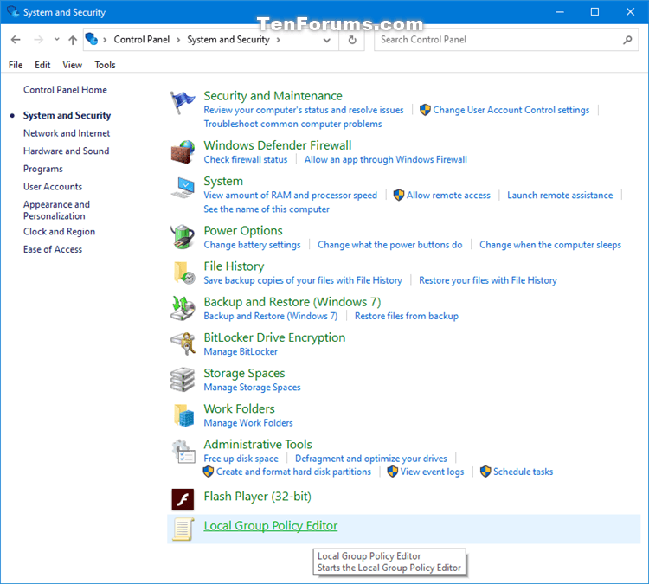The height and width of the screenshot is (584, 649).
Task: Click the search magnifier icon
Action: tap(628, 40)
